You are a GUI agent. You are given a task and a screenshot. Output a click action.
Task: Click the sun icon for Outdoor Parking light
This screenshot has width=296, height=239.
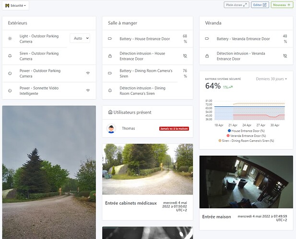10,38
